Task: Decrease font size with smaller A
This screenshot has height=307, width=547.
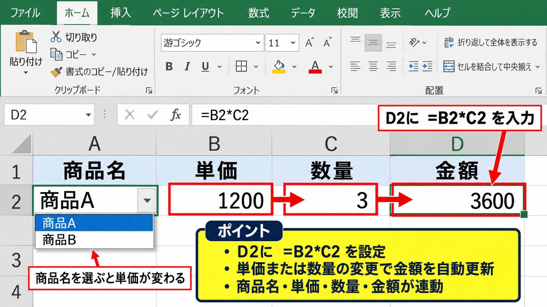Action: (327, 42)
